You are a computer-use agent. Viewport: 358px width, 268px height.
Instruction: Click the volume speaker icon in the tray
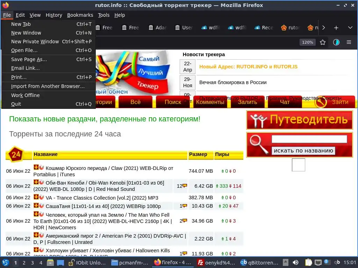pos(295,262)
